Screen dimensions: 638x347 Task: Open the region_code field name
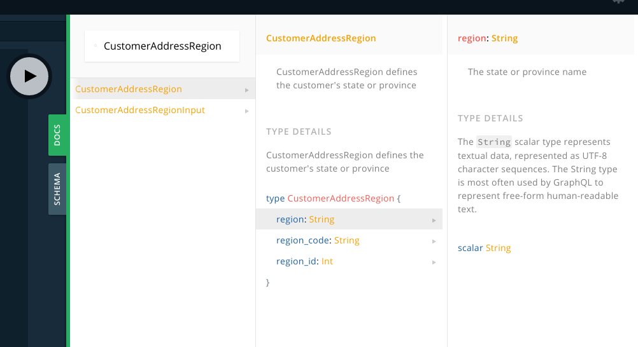tap(303, 240)
